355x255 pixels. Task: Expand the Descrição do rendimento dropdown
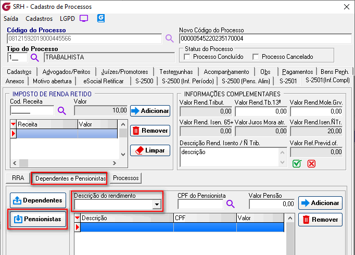[x=157, y=205]
